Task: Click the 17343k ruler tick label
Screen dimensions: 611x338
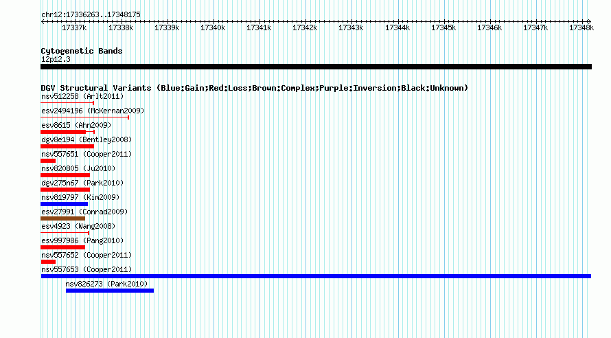Action: coord(351,27)
